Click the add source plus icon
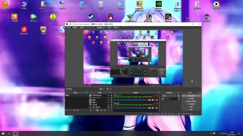243x136 pixels. (x=91, y=110)
